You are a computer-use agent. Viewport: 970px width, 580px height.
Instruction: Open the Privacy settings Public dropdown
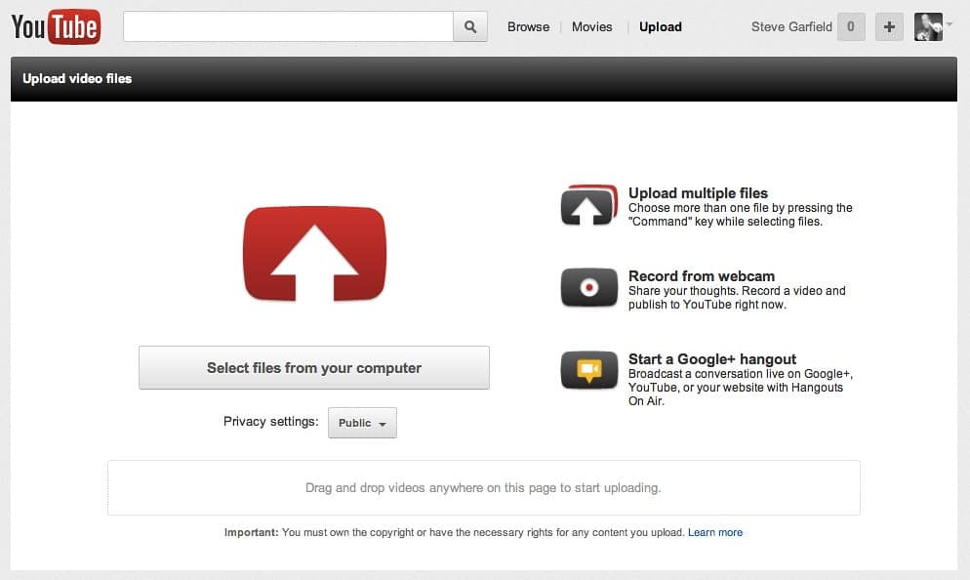point(362,423)
